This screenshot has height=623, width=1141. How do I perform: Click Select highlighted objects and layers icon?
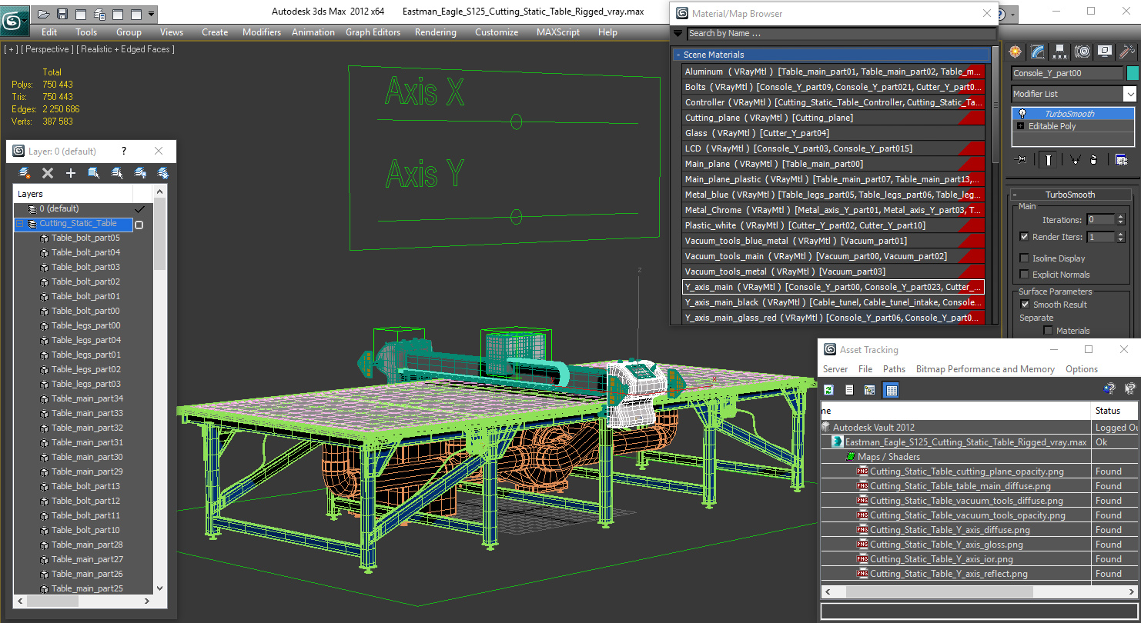(94, 173)
